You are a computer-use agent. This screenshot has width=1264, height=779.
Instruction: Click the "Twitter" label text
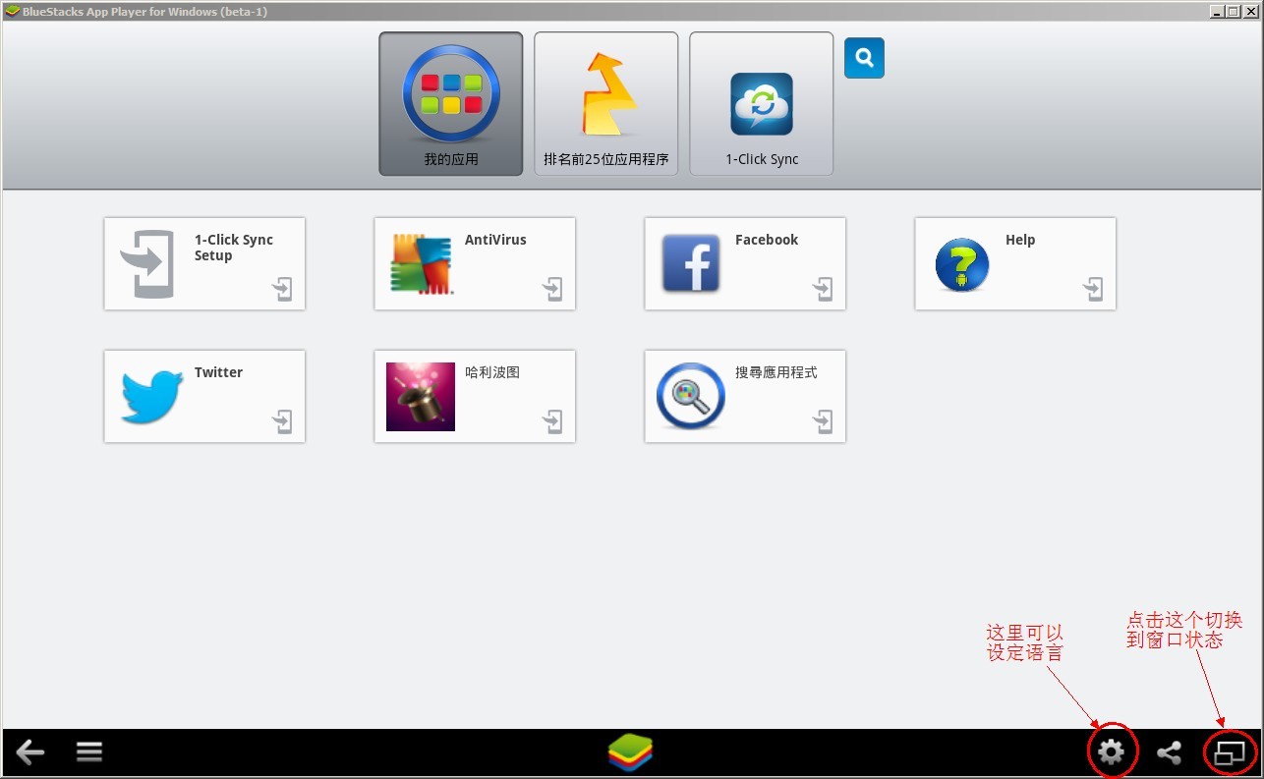click(x=218, y=372)
